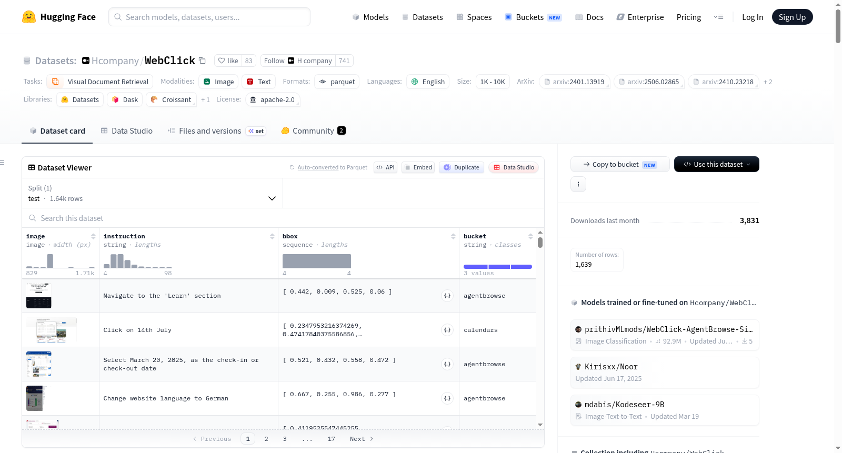Click the image width histogram's tallest bar

[x=50, y=261]
